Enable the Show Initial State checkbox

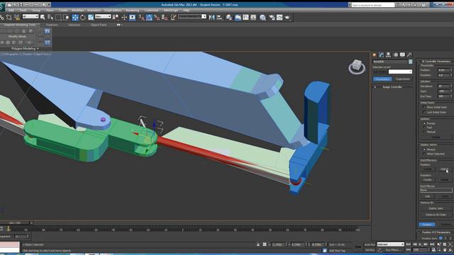click(x=424, y=107)
